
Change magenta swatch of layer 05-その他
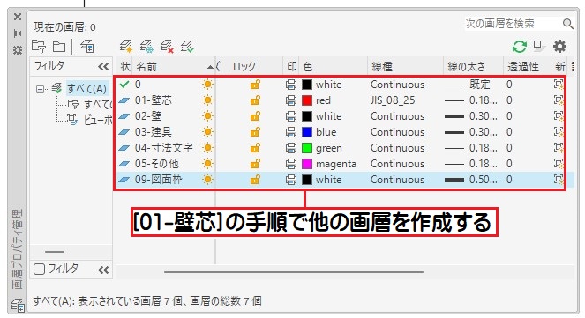(x=307, y=164)
